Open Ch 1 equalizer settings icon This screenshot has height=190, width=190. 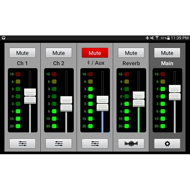click(22, 143)
